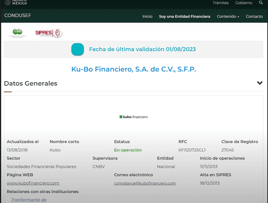This screenshot has width=268, height=203.
Task: Click the SIPRES logo
Action: [x=49, y=33]
